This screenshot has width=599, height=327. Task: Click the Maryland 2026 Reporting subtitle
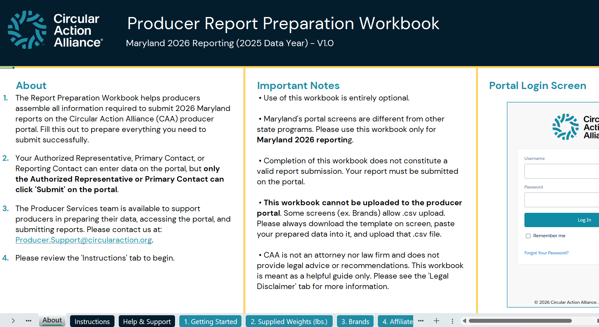tap(230, 43)
